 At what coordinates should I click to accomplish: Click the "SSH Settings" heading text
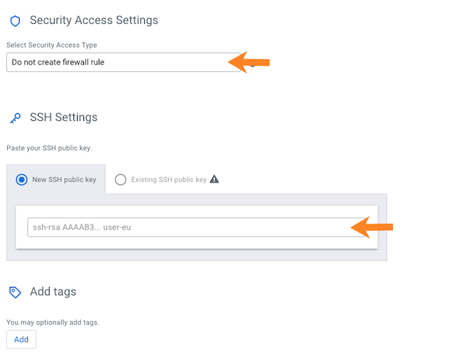[64, 118]
